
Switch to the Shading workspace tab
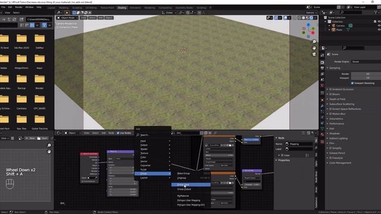[x=122, y=8]
